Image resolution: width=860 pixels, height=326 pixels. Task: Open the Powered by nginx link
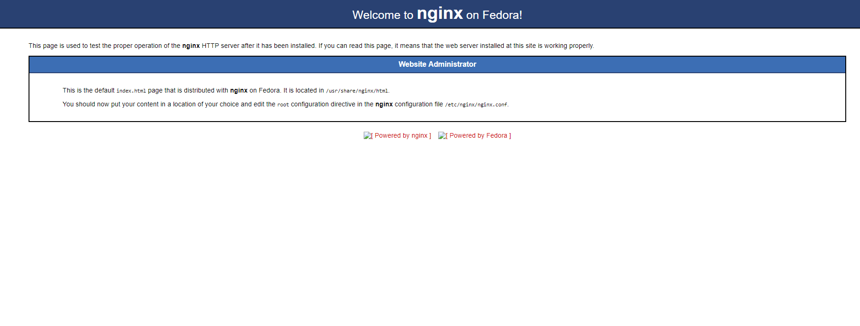[397, 135]
